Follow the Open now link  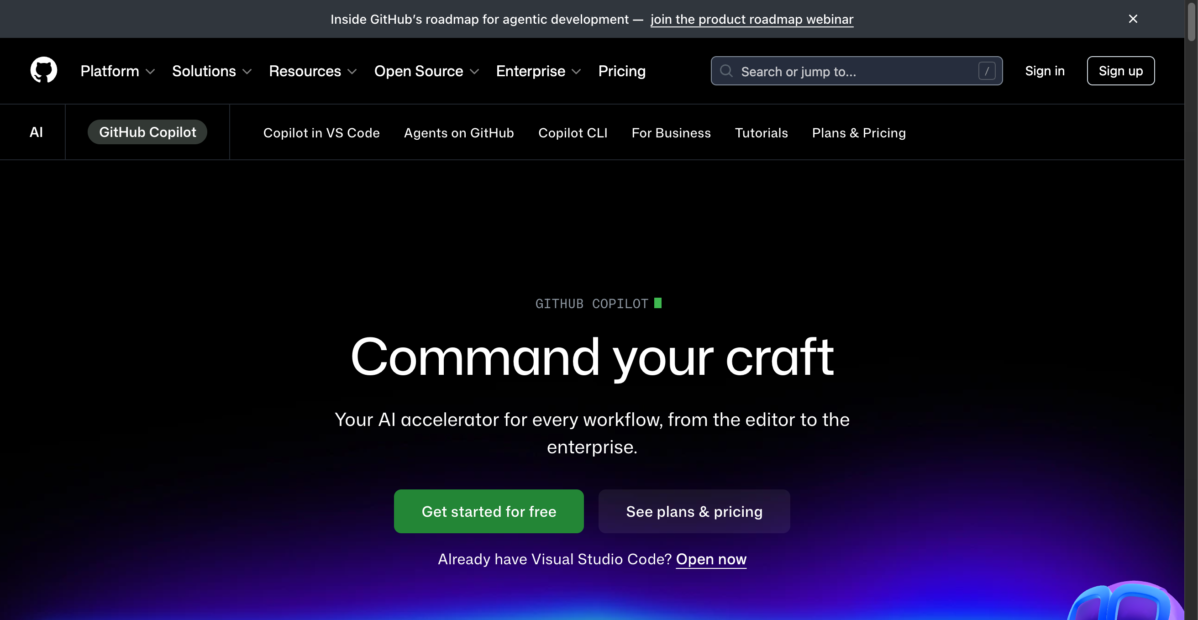(711, 559)
